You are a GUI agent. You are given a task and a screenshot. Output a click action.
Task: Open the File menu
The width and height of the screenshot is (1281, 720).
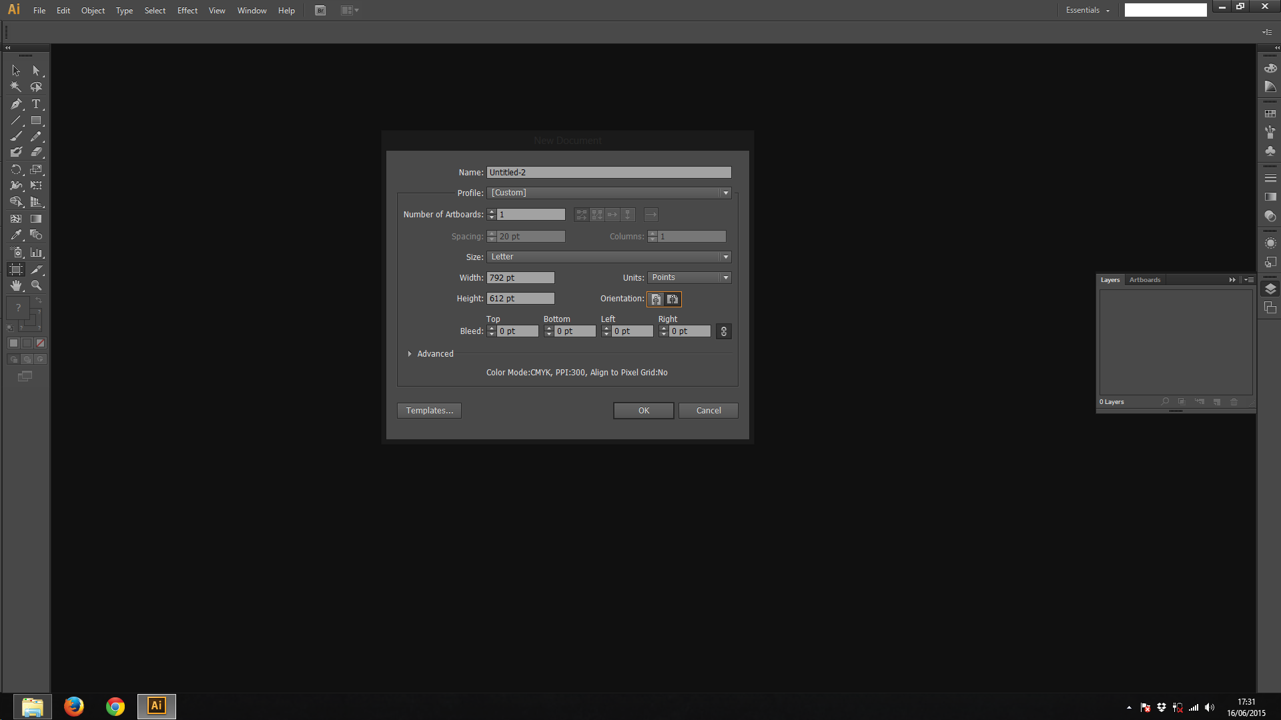[x=39, y=11]
